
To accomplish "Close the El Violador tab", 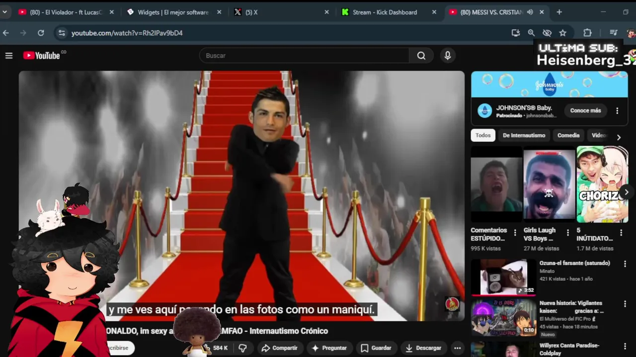I will (111, 12).
